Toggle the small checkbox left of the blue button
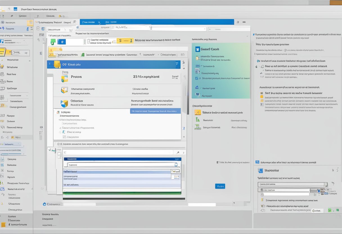 [218, 162]
